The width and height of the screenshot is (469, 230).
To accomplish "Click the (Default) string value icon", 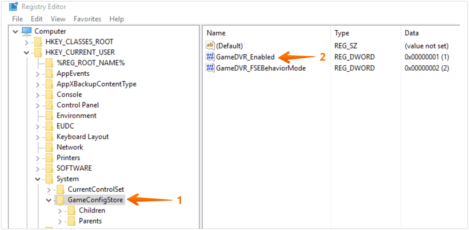I will (x=210, y=46).
